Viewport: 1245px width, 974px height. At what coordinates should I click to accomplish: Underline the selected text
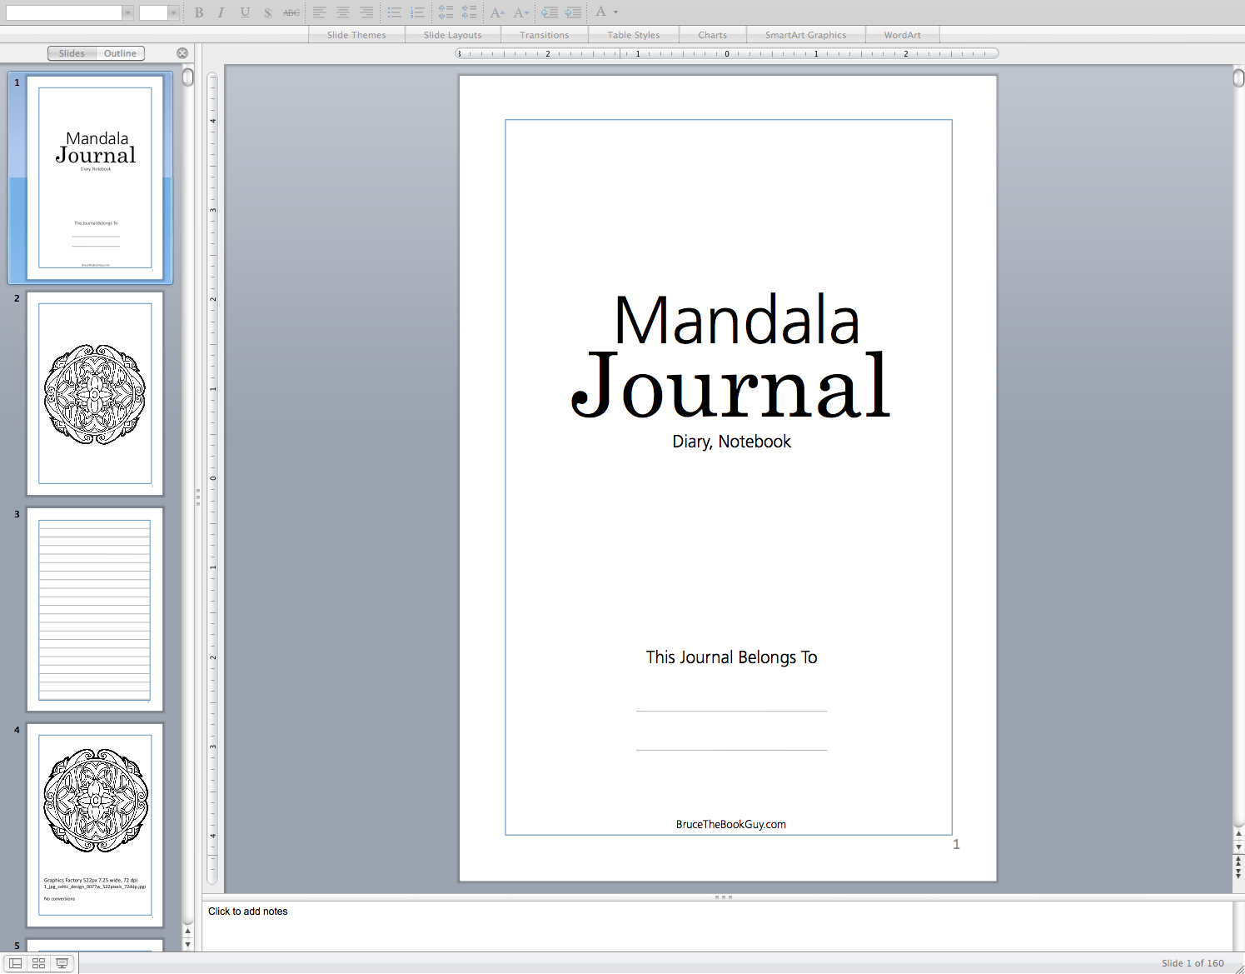pos(243,12)
